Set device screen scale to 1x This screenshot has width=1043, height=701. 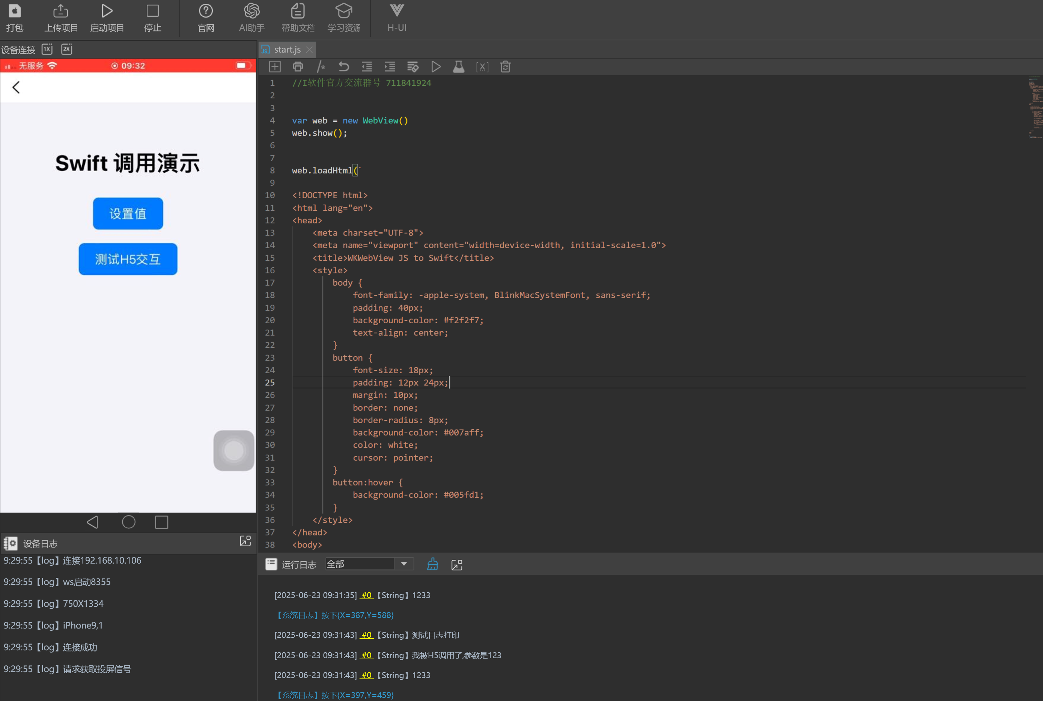[47, 49]
